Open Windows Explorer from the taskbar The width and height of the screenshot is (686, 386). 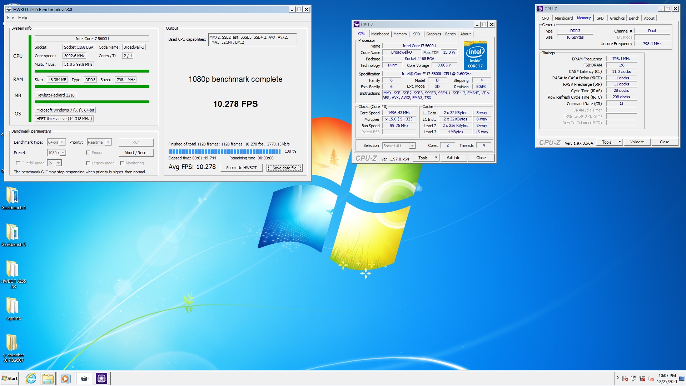pyautogui.click(x=48, y=378)
